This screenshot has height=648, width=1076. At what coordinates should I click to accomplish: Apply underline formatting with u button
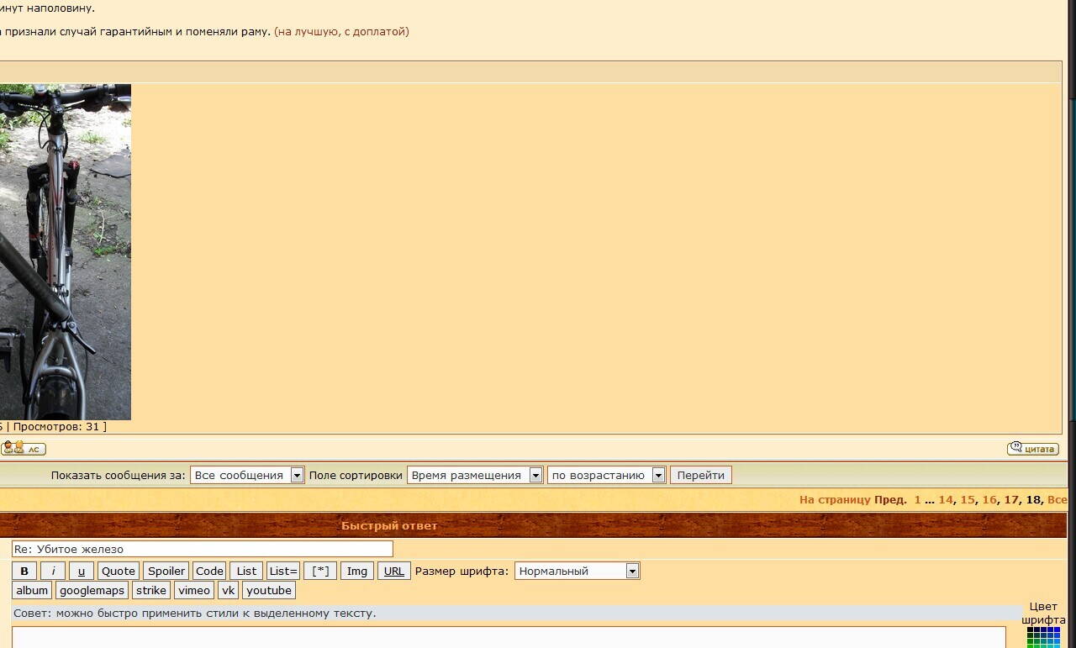tap(81, 571)
